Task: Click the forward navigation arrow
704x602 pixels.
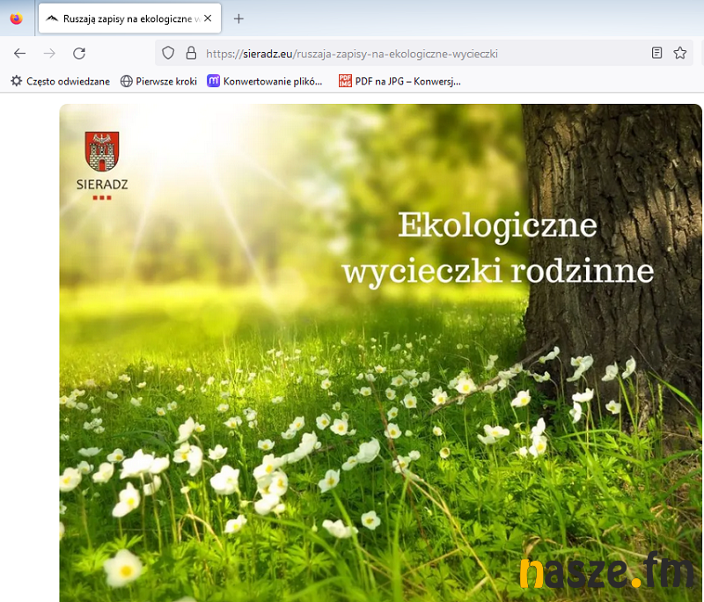Action: 49,53
